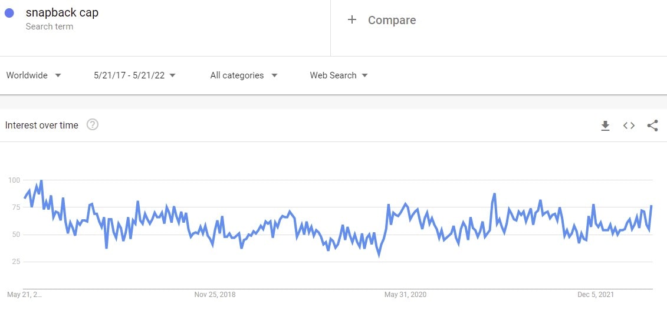Open the 5/21/17 - 5/21/22 date range dropdown
The height and width of the screenshot is (310, 667).
pos(134,75)
